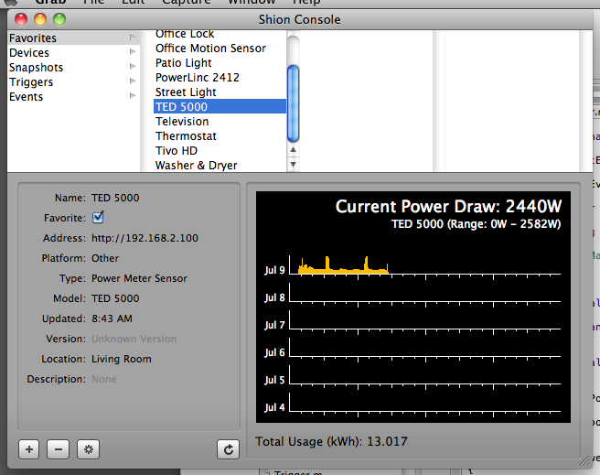Viewport: 600px width, 475px height.
Task: Expand the Devices arrow
Action: click(x=133, y=51)
